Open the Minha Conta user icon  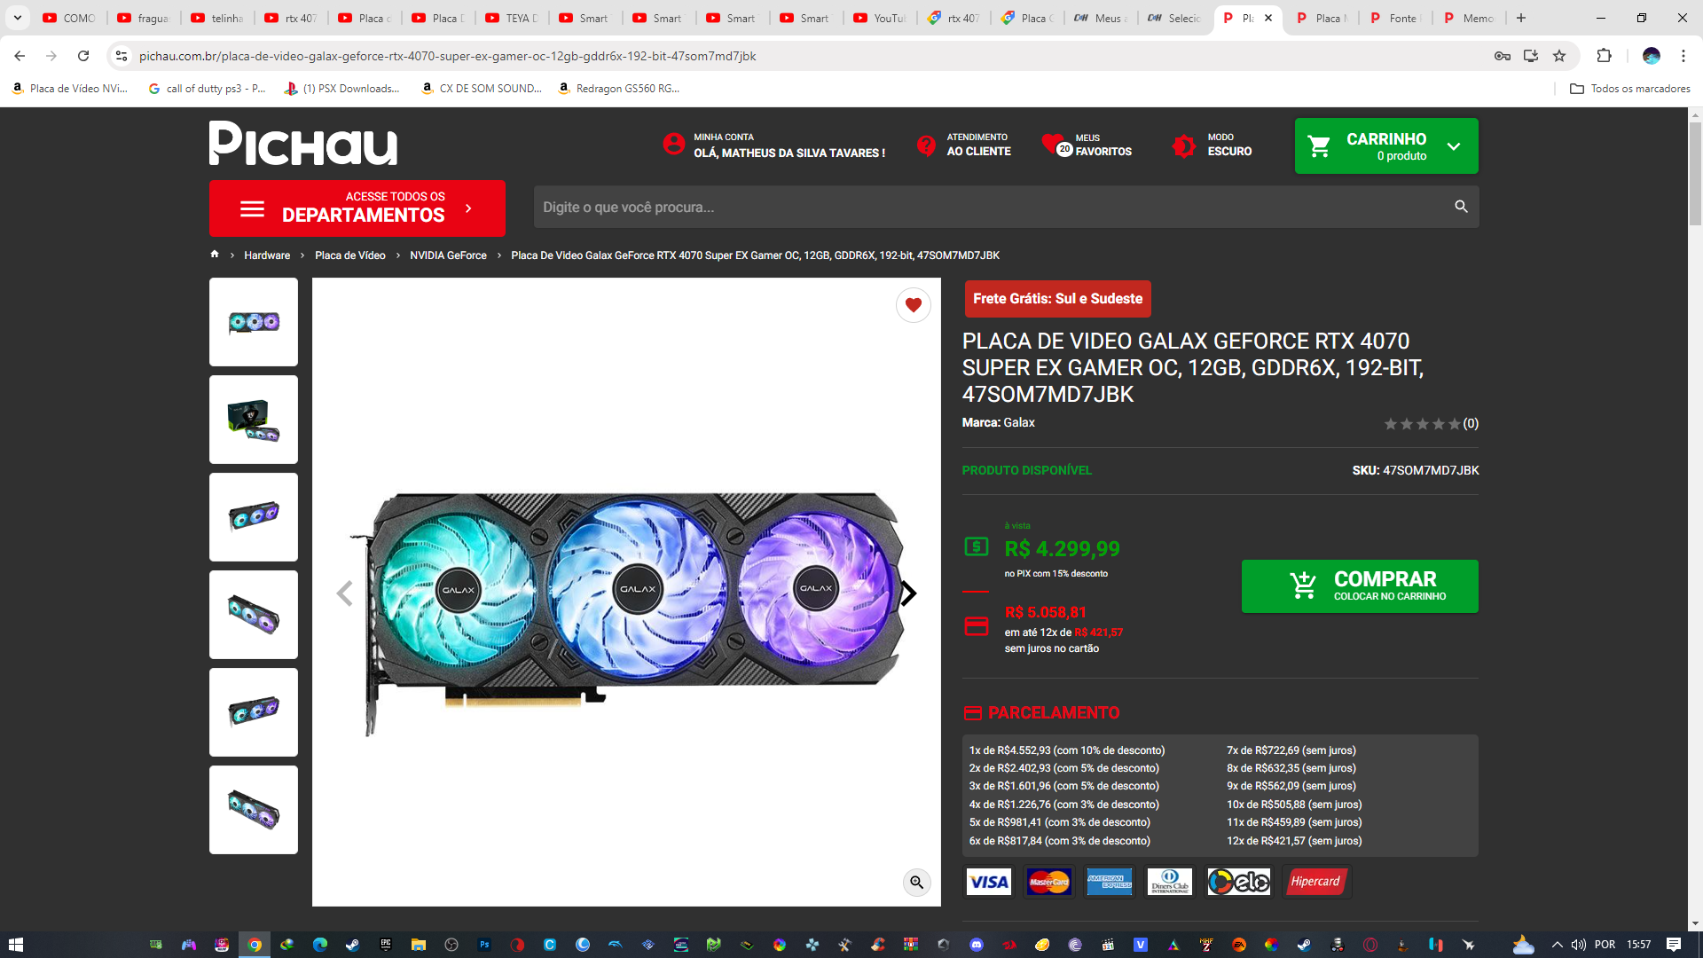[x=673, y=144]
